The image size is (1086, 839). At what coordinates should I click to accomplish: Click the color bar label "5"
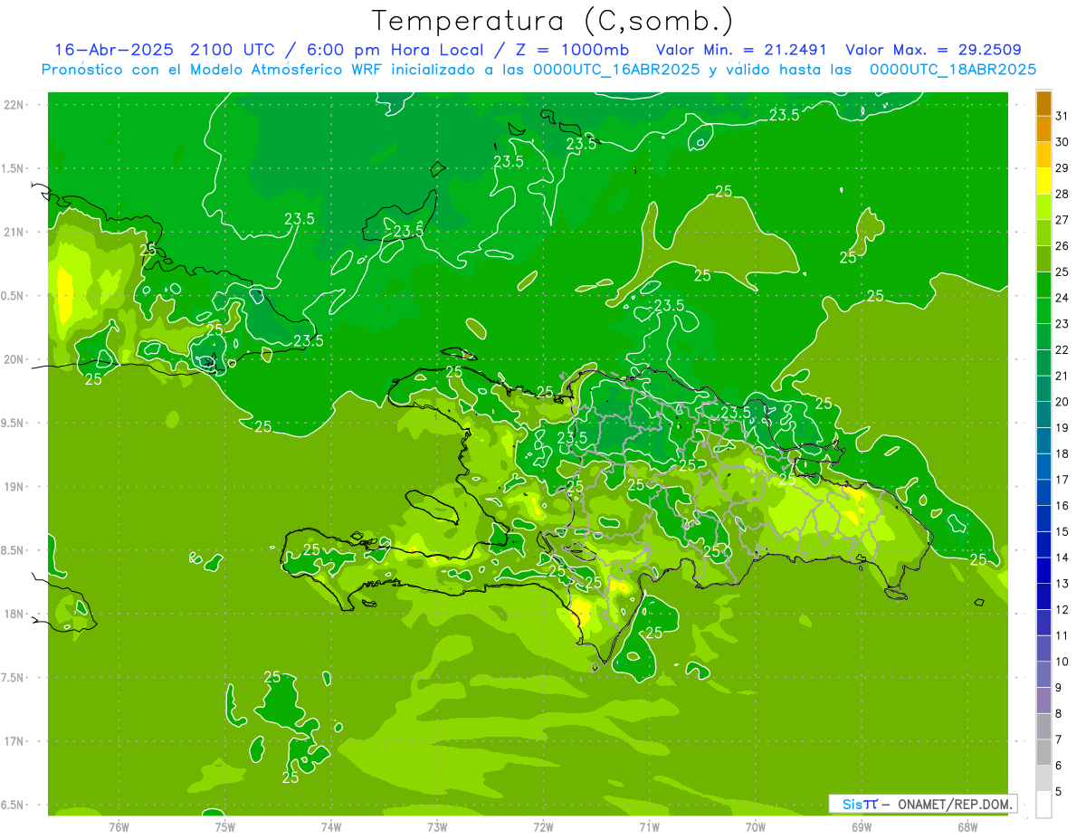(1059, 791)
